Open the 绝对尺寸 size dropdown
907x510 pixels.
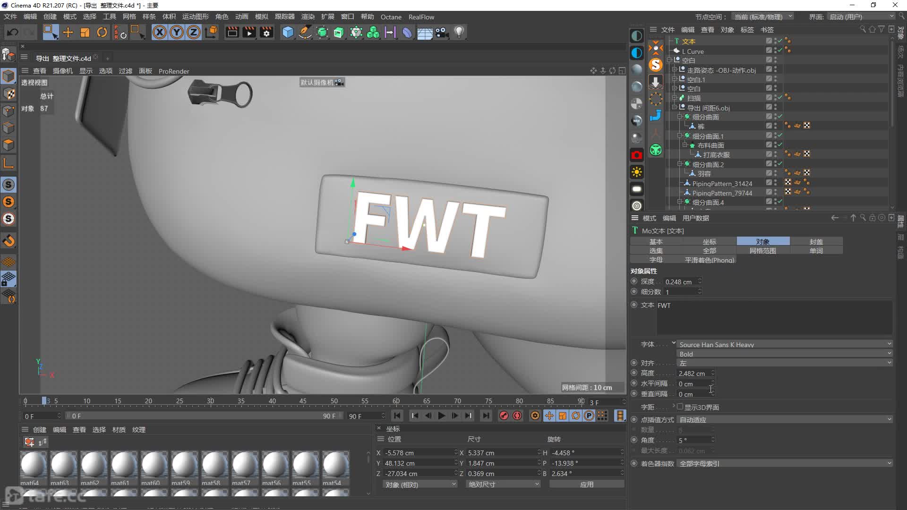503,484
